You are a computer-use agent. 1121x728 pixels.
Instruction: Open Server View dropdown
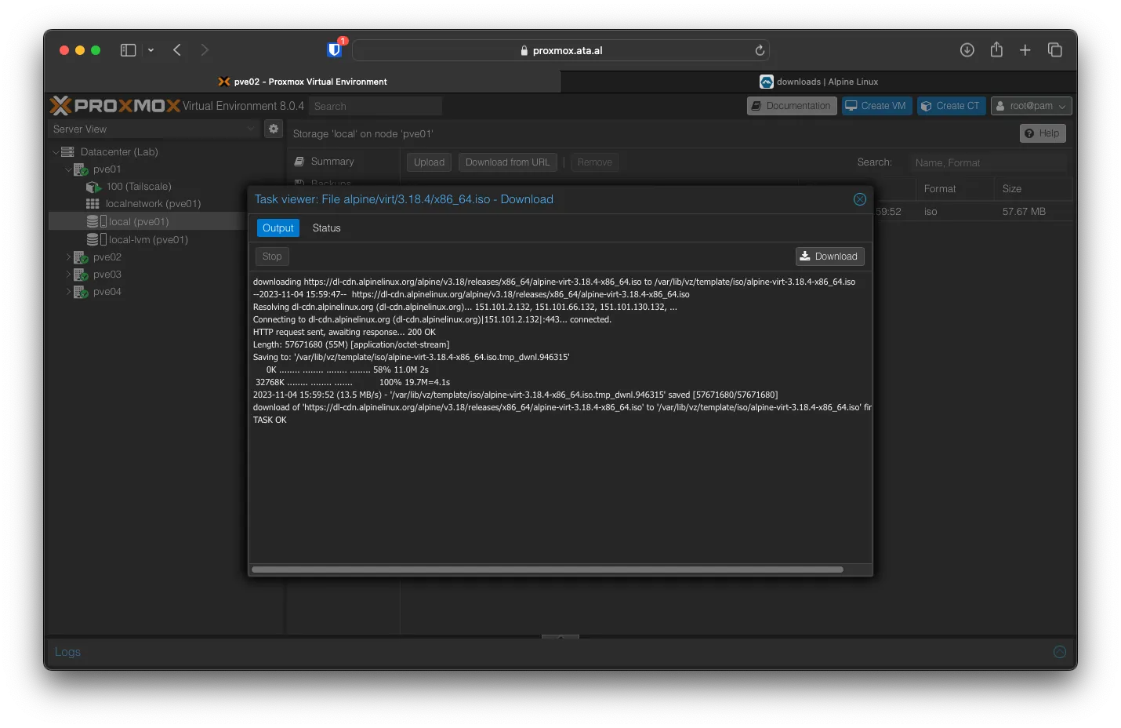154,129
